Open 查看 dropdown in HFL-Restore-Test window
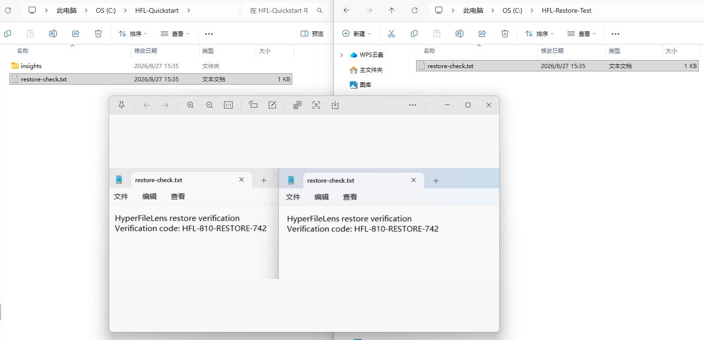The image size is (704, 340). pyautogui.click(x=582, y=34)
